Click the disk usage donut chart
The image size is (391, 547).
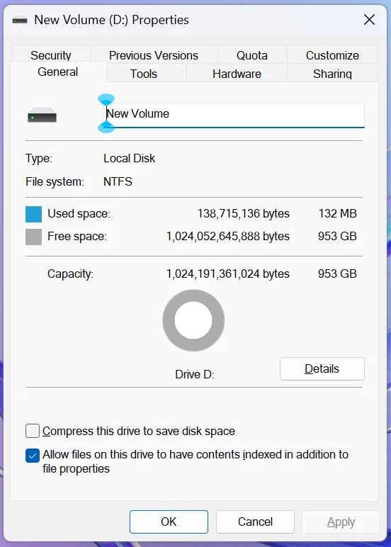[193, 320]
